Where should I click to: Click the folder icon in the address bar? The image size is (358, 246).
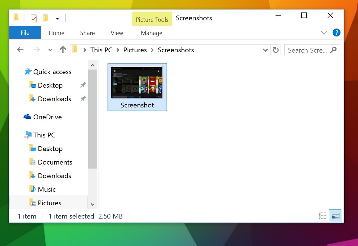click(75, 49)
